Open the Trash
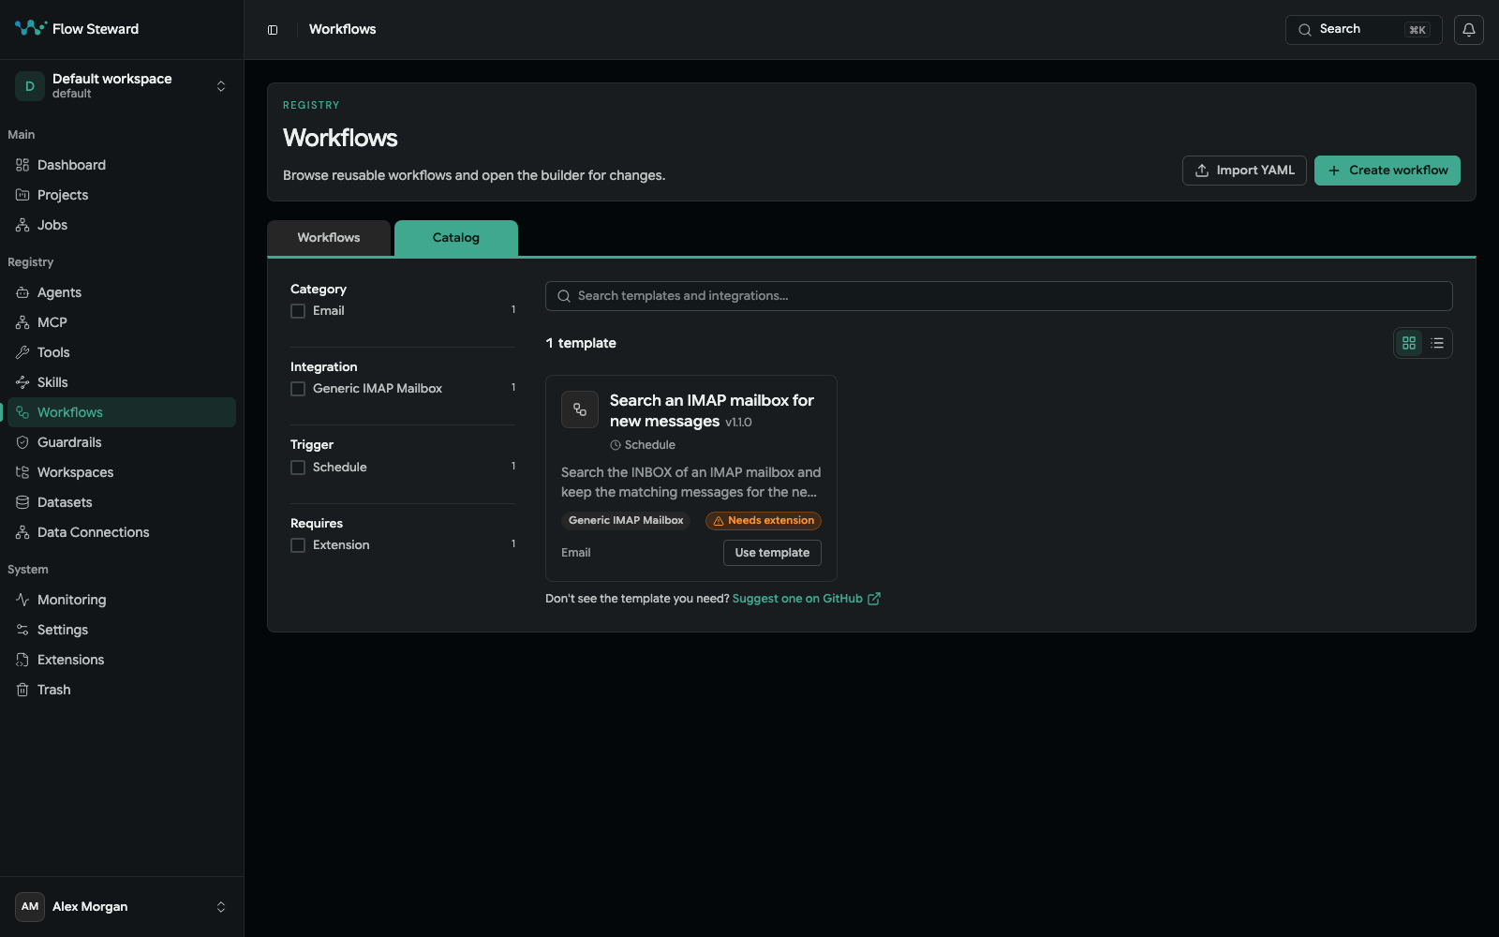The height and width of the screenshot is (937, 1499). click(122, 690)
